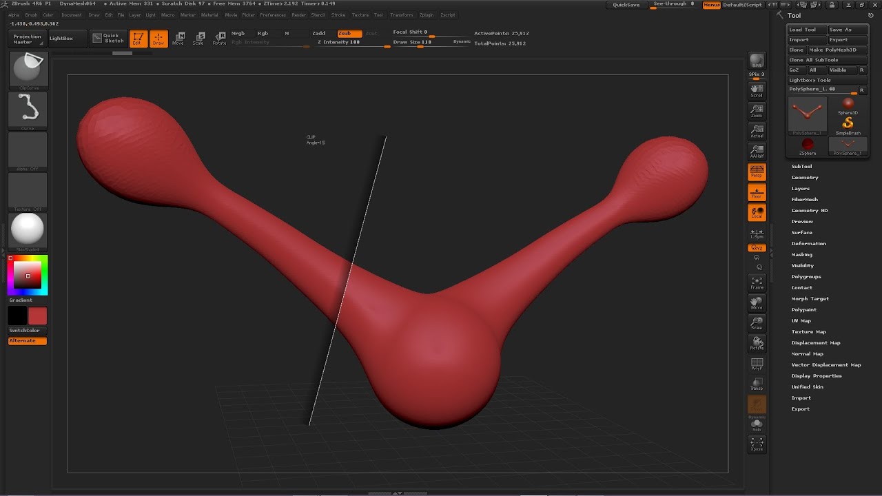Click the GoZ button

797,70
